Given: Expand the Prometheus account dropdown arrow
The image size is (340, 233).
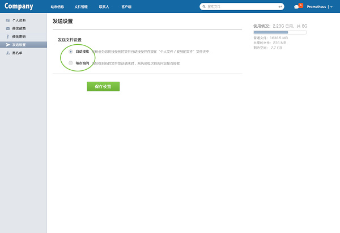Looking at the screenshot, I should 331,7.
